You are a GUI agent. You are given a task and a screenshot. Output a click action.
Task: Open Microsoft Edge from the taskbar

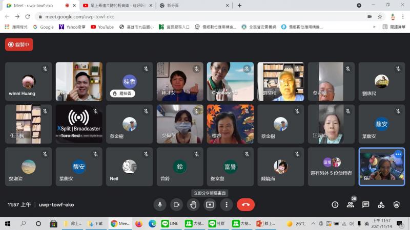(x=152, y=224)
